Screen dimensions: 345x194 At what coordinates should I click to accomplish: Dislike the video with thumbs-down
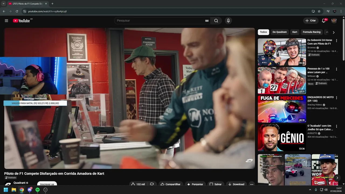[x=152, y=184]
